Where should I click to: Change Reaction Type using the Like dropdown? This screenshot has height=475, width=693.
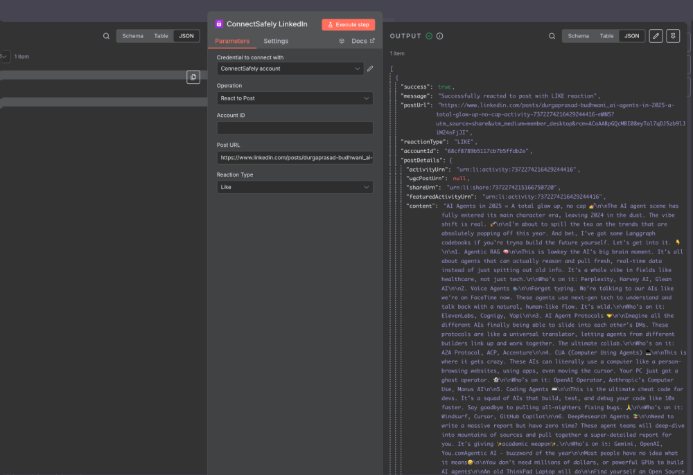point(295,187)
